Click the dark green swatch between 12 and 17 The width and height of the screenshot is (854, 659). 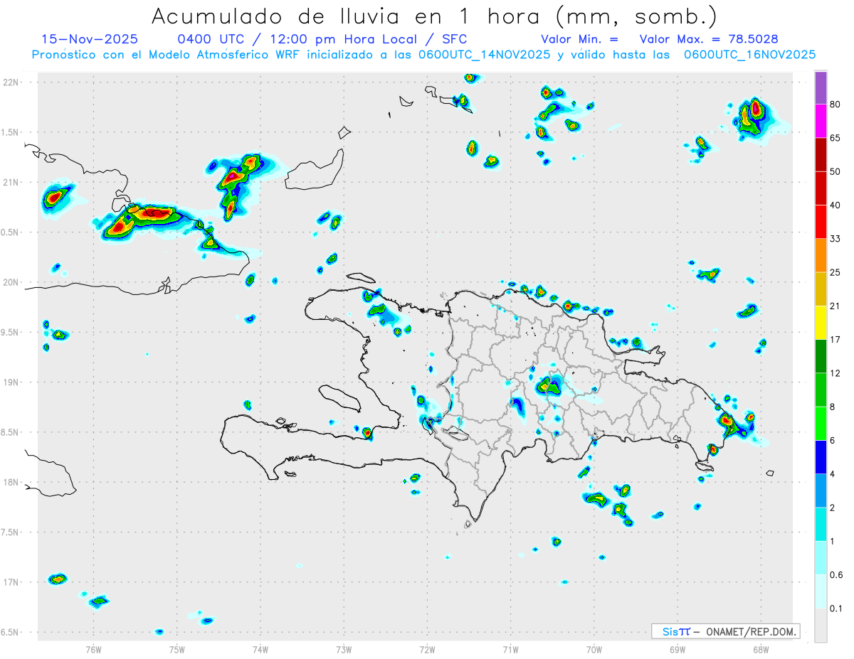pos(821,356)
